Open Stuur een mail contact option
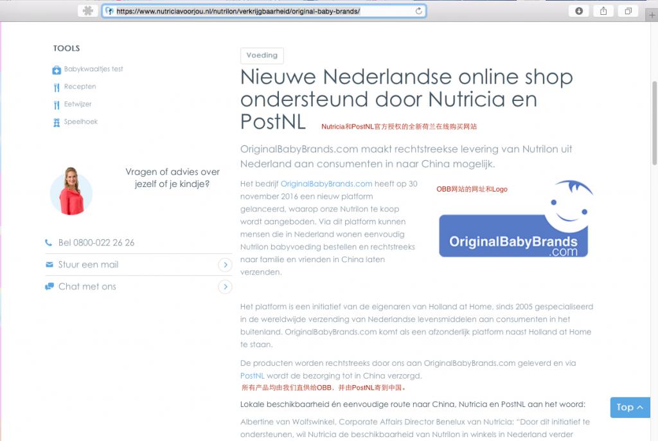 [138, 265]
